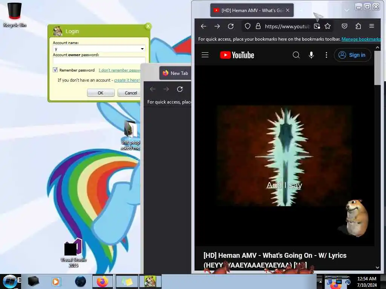Open the hamster Box taskbar icon

(150, 281)
